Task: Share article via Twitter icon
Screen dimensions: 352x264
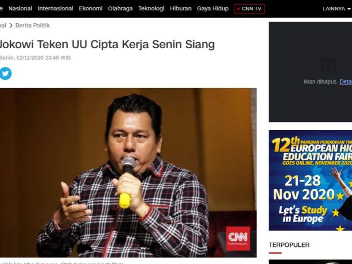Action: (5, 73)
